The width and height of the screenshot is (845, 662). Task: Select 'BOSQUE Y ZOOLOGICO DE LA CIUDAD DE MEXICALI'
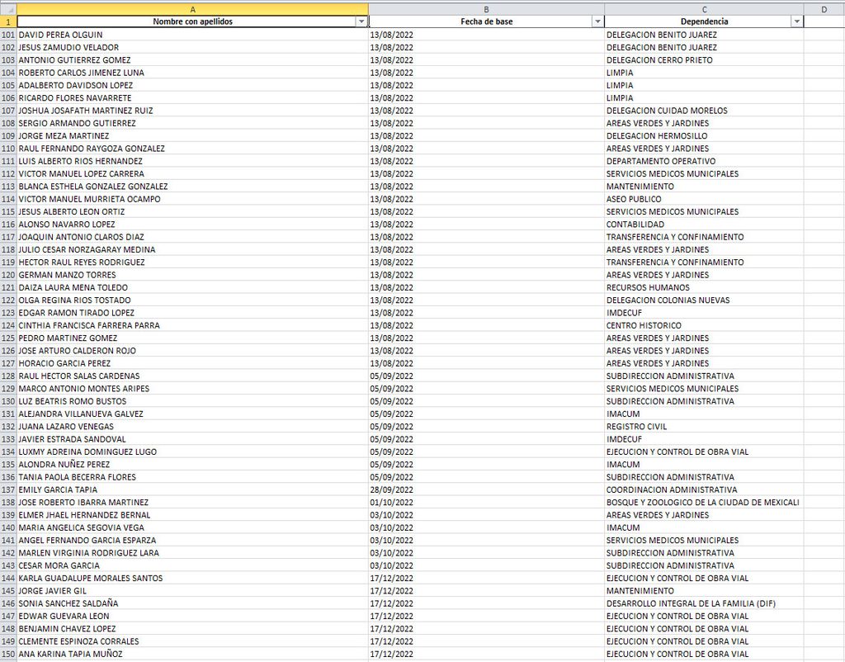point(704,503)
